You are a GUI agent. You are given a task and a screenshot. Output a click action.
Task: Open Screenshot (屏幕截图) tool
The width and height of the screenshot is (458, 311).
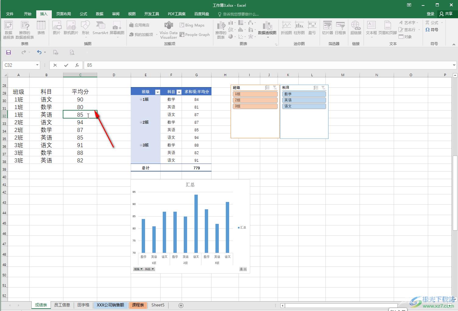[117, 30]
